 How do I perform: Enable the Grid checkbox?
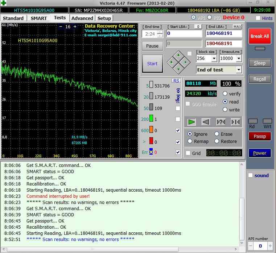point(188,153)
